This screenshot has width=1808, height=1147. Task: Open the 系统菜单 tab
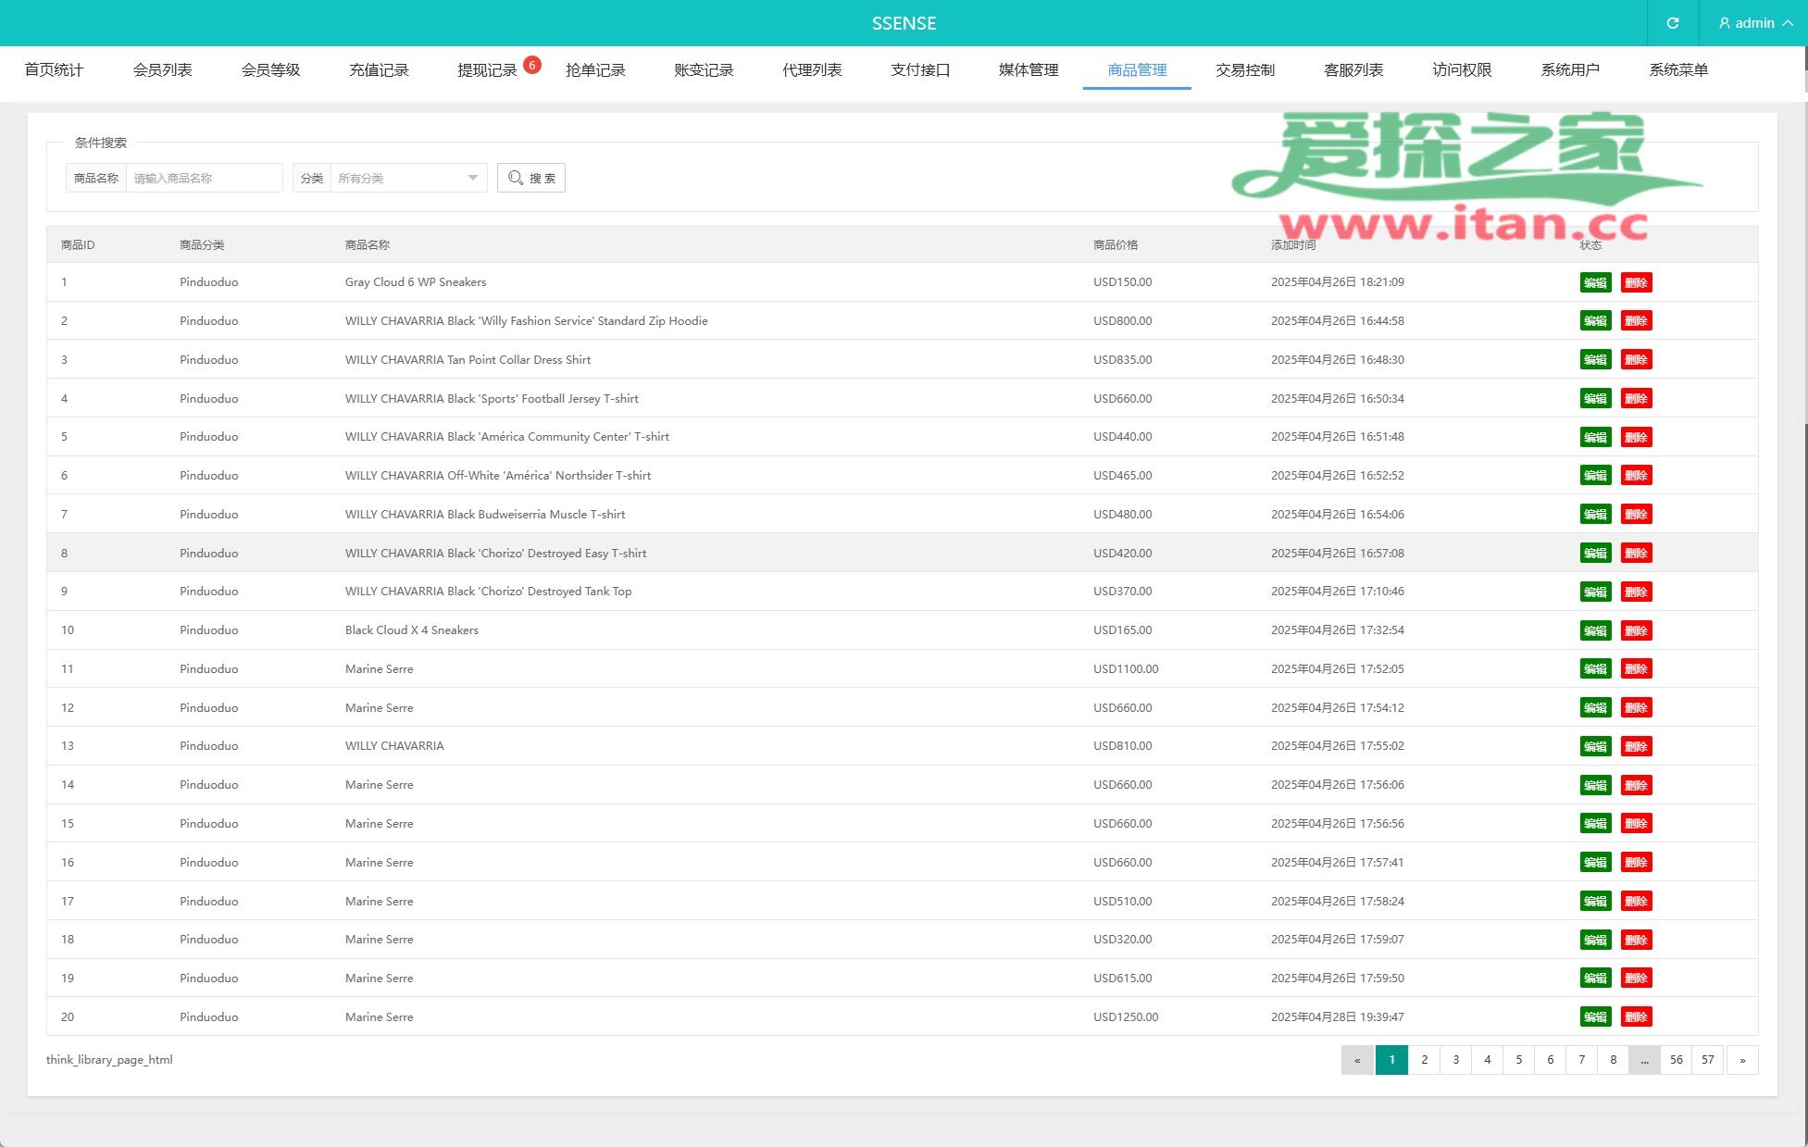pyautogui.click(x=1678, y=70)
